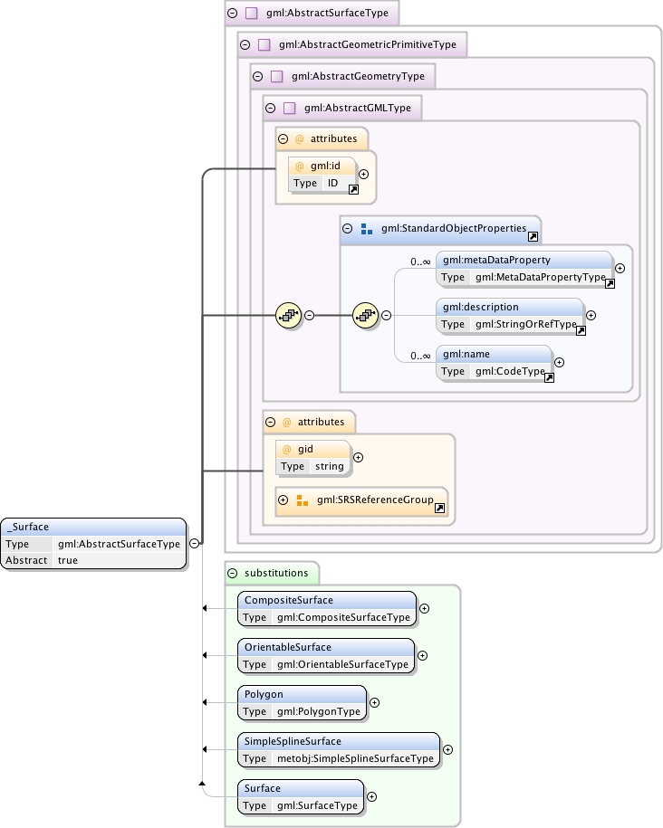Viewport: 663px width, 828px height.
Task: Expand the Polygon substitution element
Action: click(374, 702)
